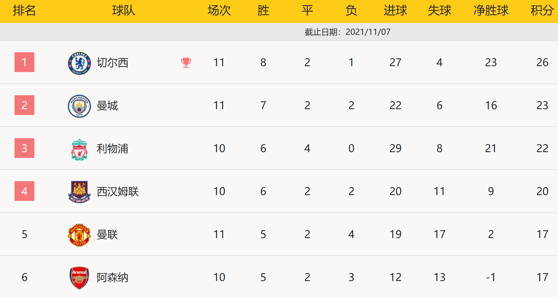
Task: Click the Liverpool club crest icon
Action: coord(79,149)
